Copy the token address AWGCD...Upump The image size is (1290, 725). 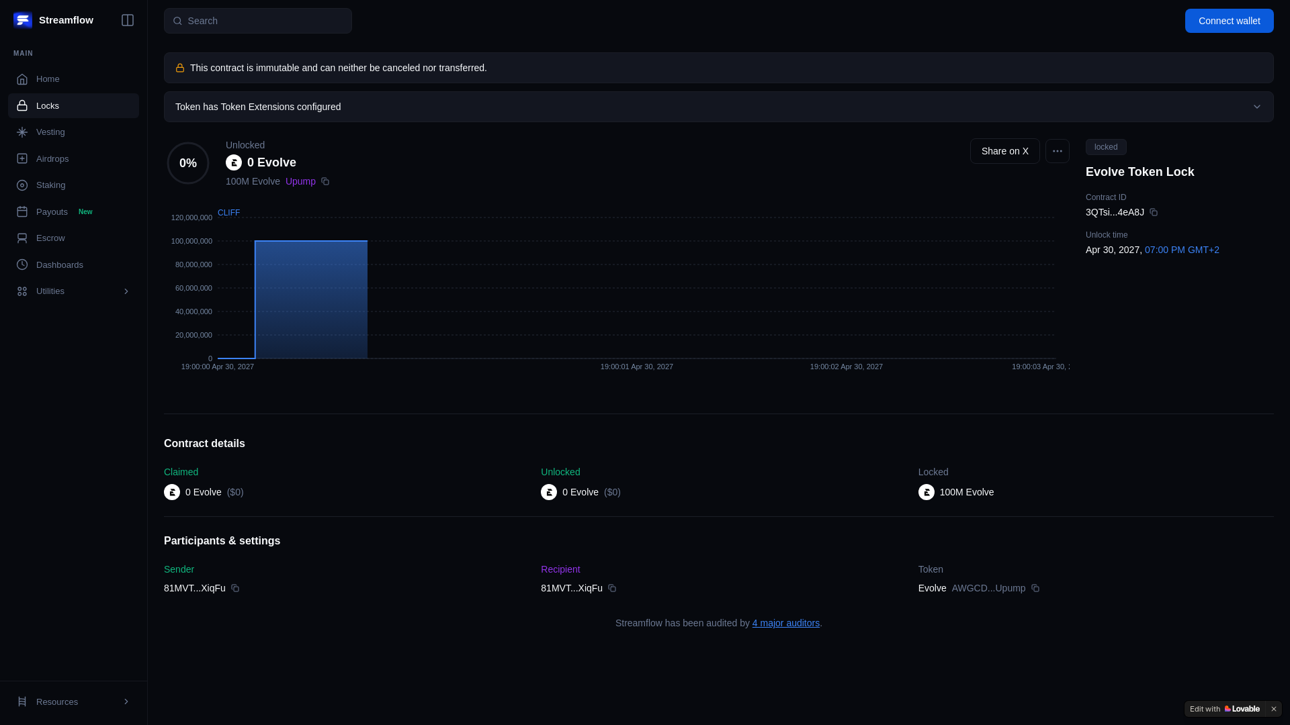coord(1035,588)
